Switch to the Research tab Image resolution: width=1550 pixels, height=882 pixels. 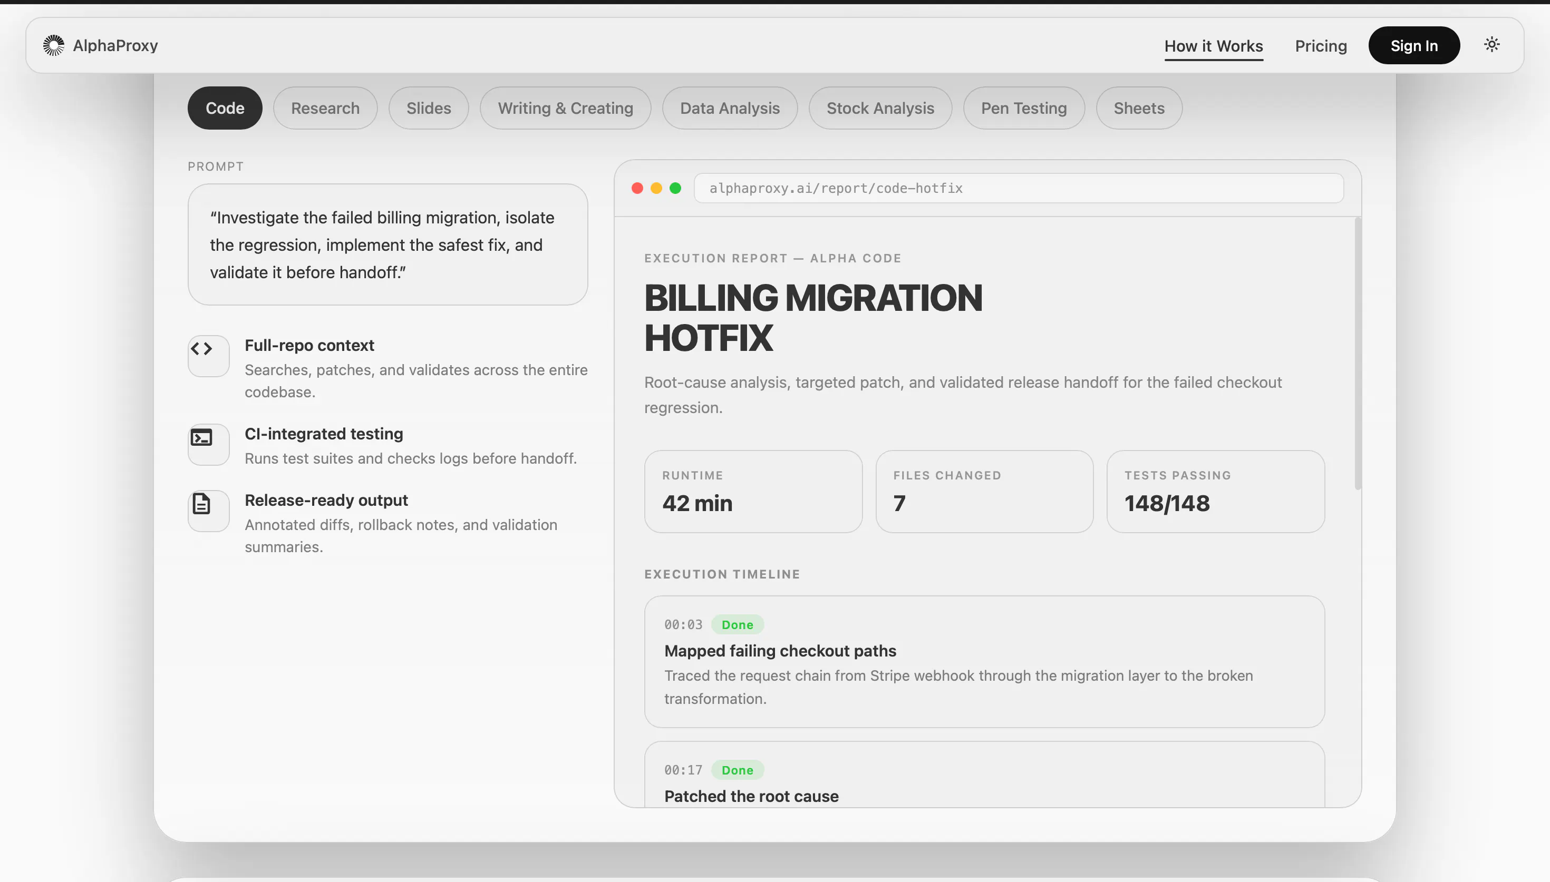click(325, 108)
